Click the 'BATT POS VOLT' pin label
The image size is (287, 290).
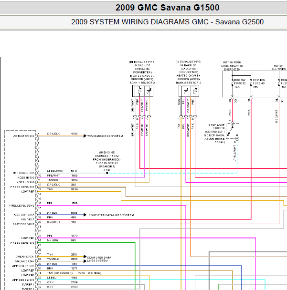(x=23, y=224)
